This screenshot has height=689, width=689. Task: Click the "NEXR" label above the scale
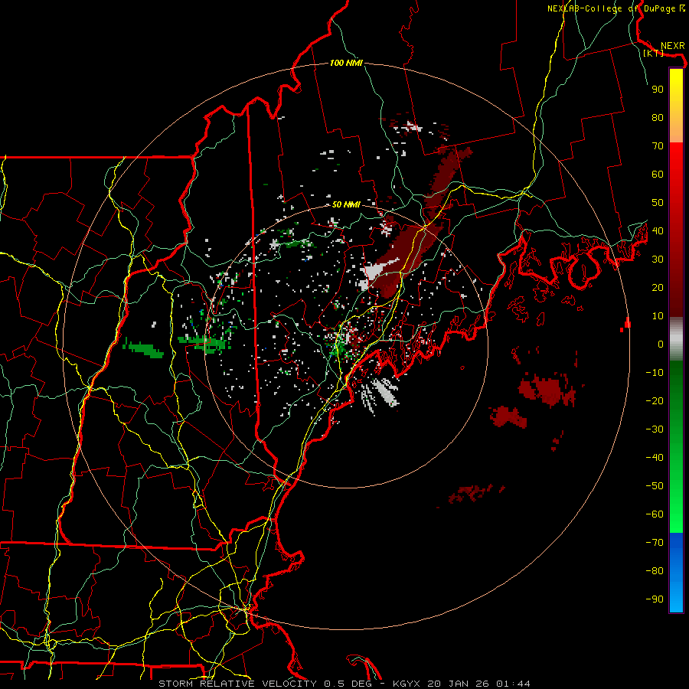(673, 46)
